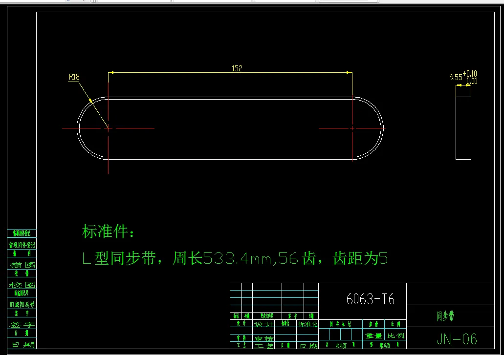Select the JN-06 drawing number

(457, 339)
